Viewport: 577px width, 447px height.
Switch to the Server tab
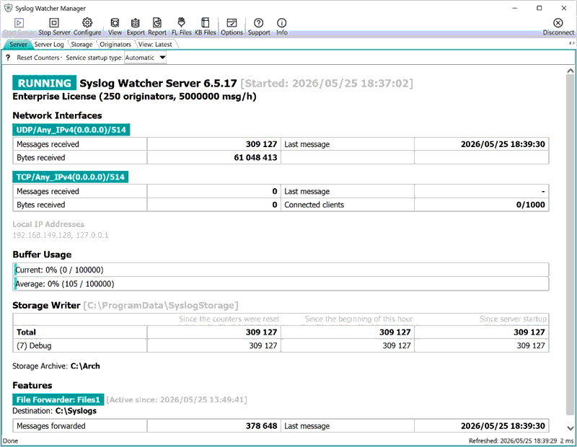(18, 44)
